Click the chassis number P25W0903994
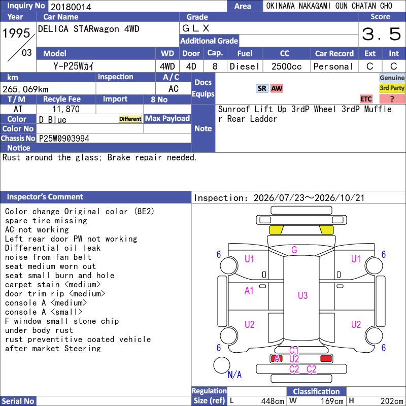Image resolution: width=406 pixels, height=406 pixels. pos(64,139)
